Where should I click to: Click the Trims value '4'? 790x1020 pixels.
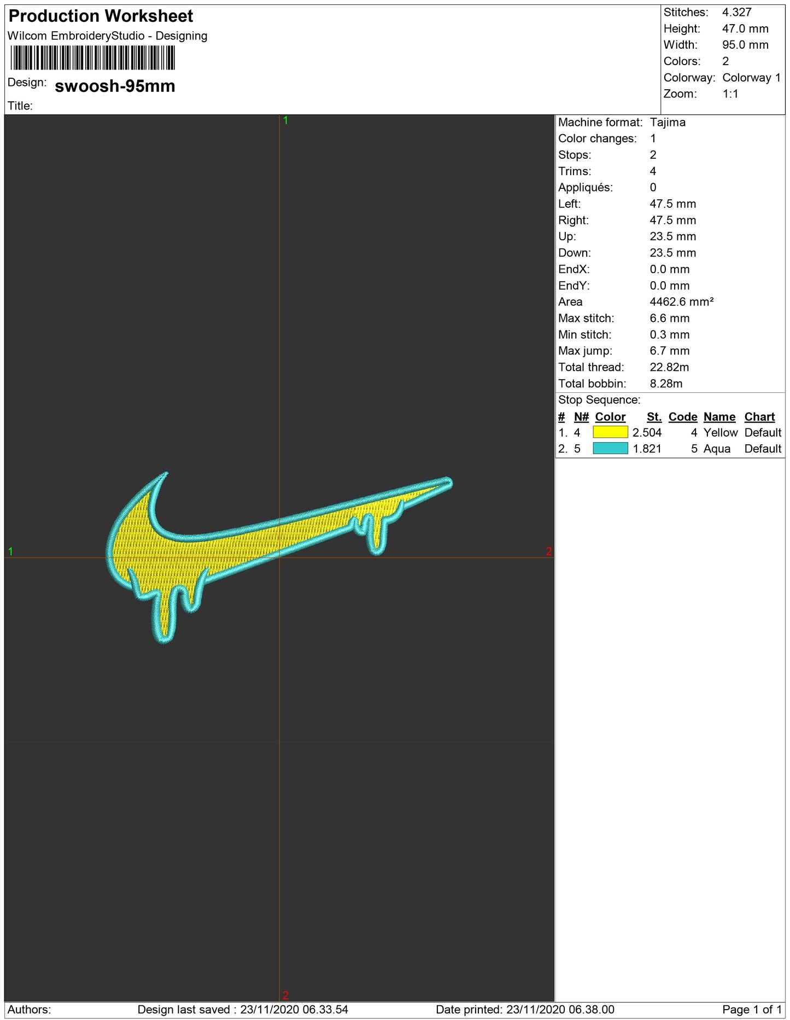[x=653, y=171]
